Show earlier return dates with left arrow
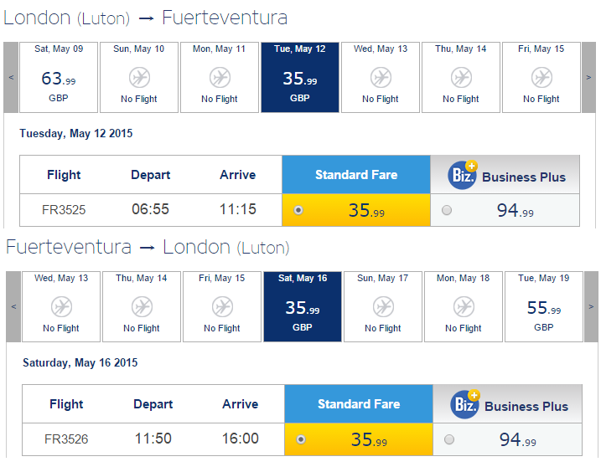This screenshot has width=601, height=472. 13,306
